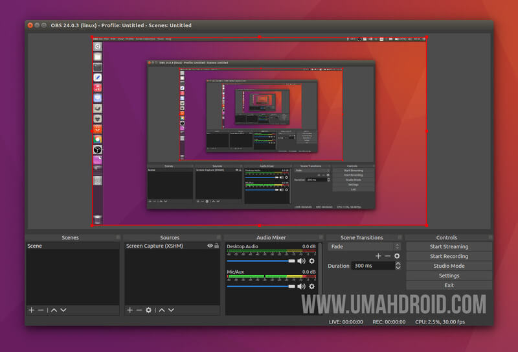518x352 pixels.
Task: Remove scene transition with minus icon
Action: (x=387, y=255)
